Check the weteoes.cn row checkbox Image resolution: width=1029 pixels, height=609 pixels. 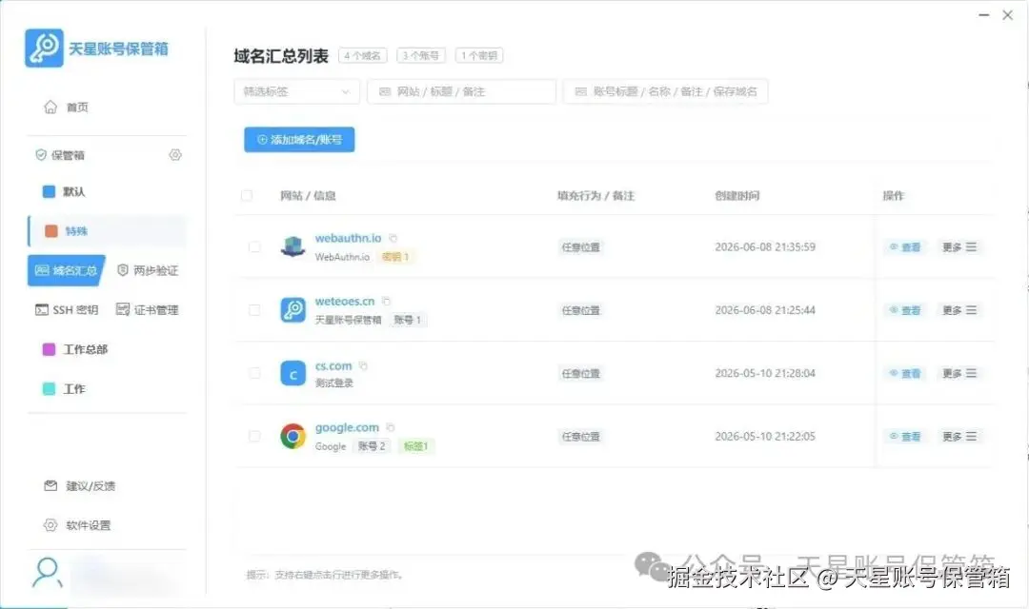tap(254, 310)
